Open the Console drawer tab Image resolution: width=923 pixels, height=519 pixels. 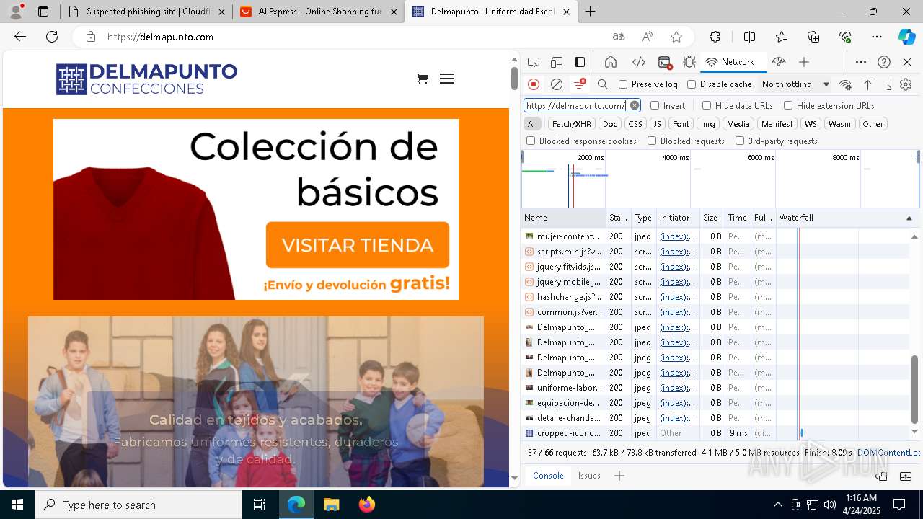548,476
